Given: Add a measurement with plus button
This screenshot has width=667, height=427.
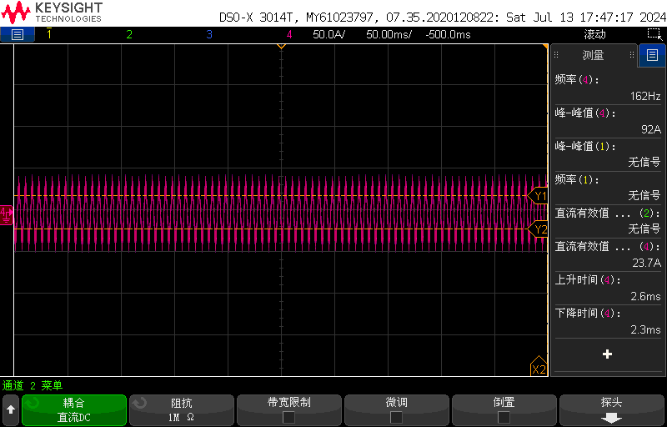Looking at the screenshot, I should 608,354.
